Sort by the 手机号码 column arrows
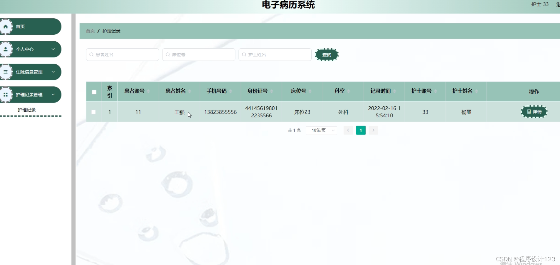Image resolution: width=560 pixels, height=265 pixels. click(231, 91)
